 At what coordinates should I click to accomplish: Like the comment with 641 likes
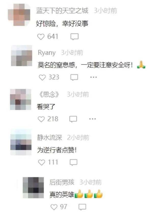click(41, 37)
